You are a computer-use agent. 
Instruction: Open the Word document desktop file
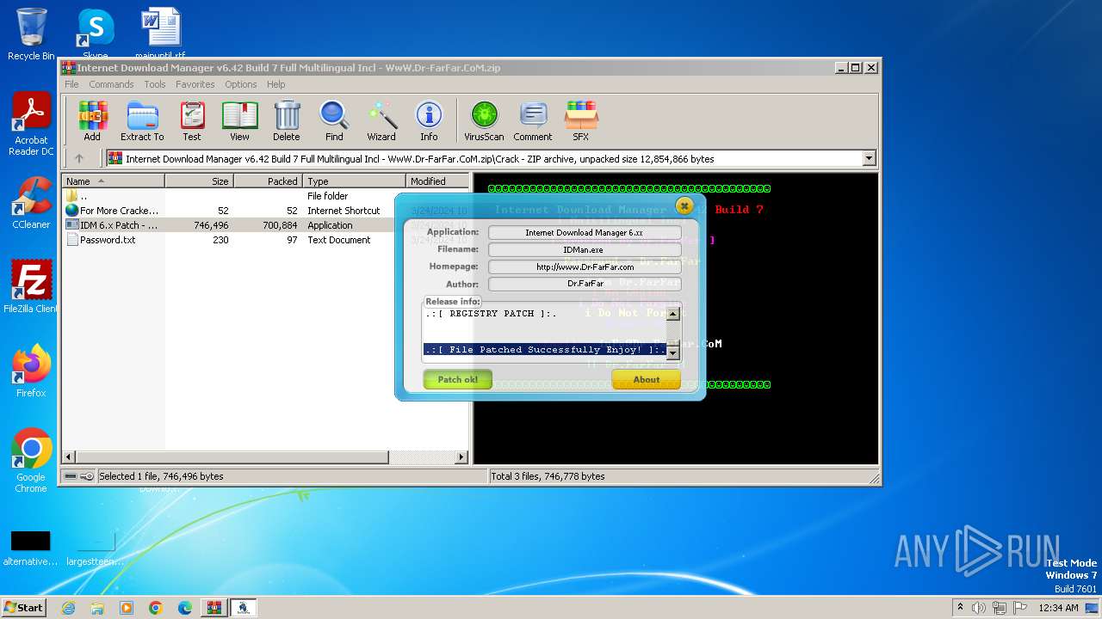coord(161,34)
